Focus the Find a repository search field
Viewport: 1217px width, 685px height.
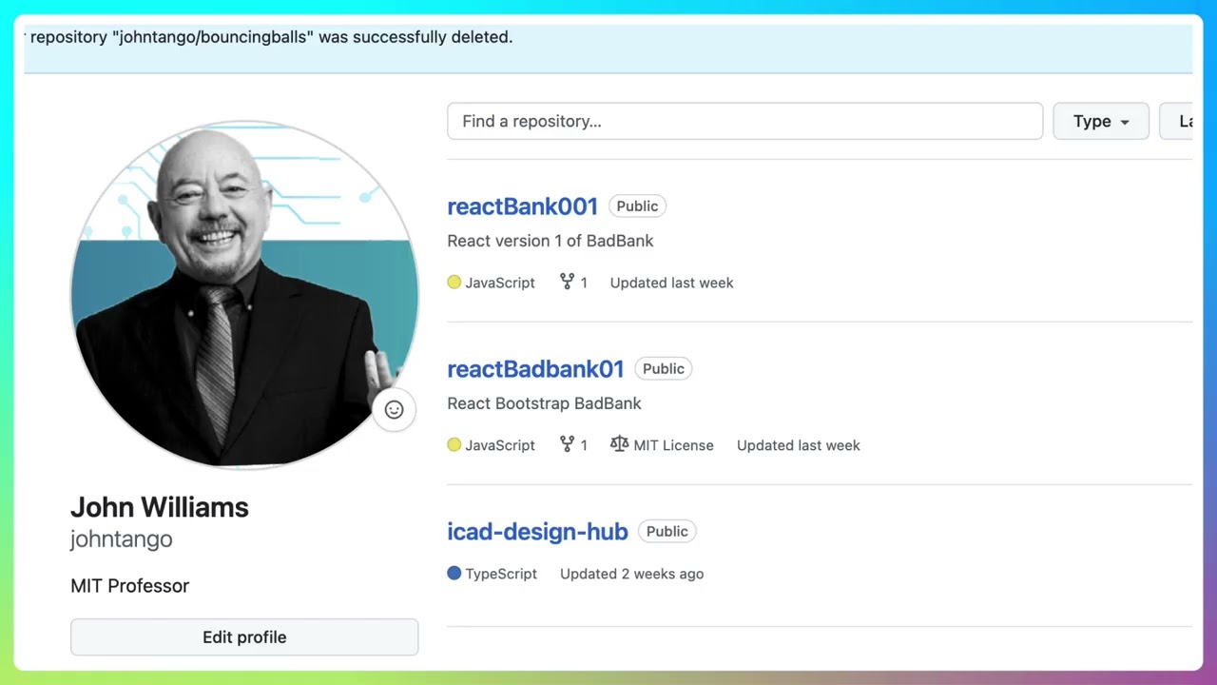[x=744, y=121]
